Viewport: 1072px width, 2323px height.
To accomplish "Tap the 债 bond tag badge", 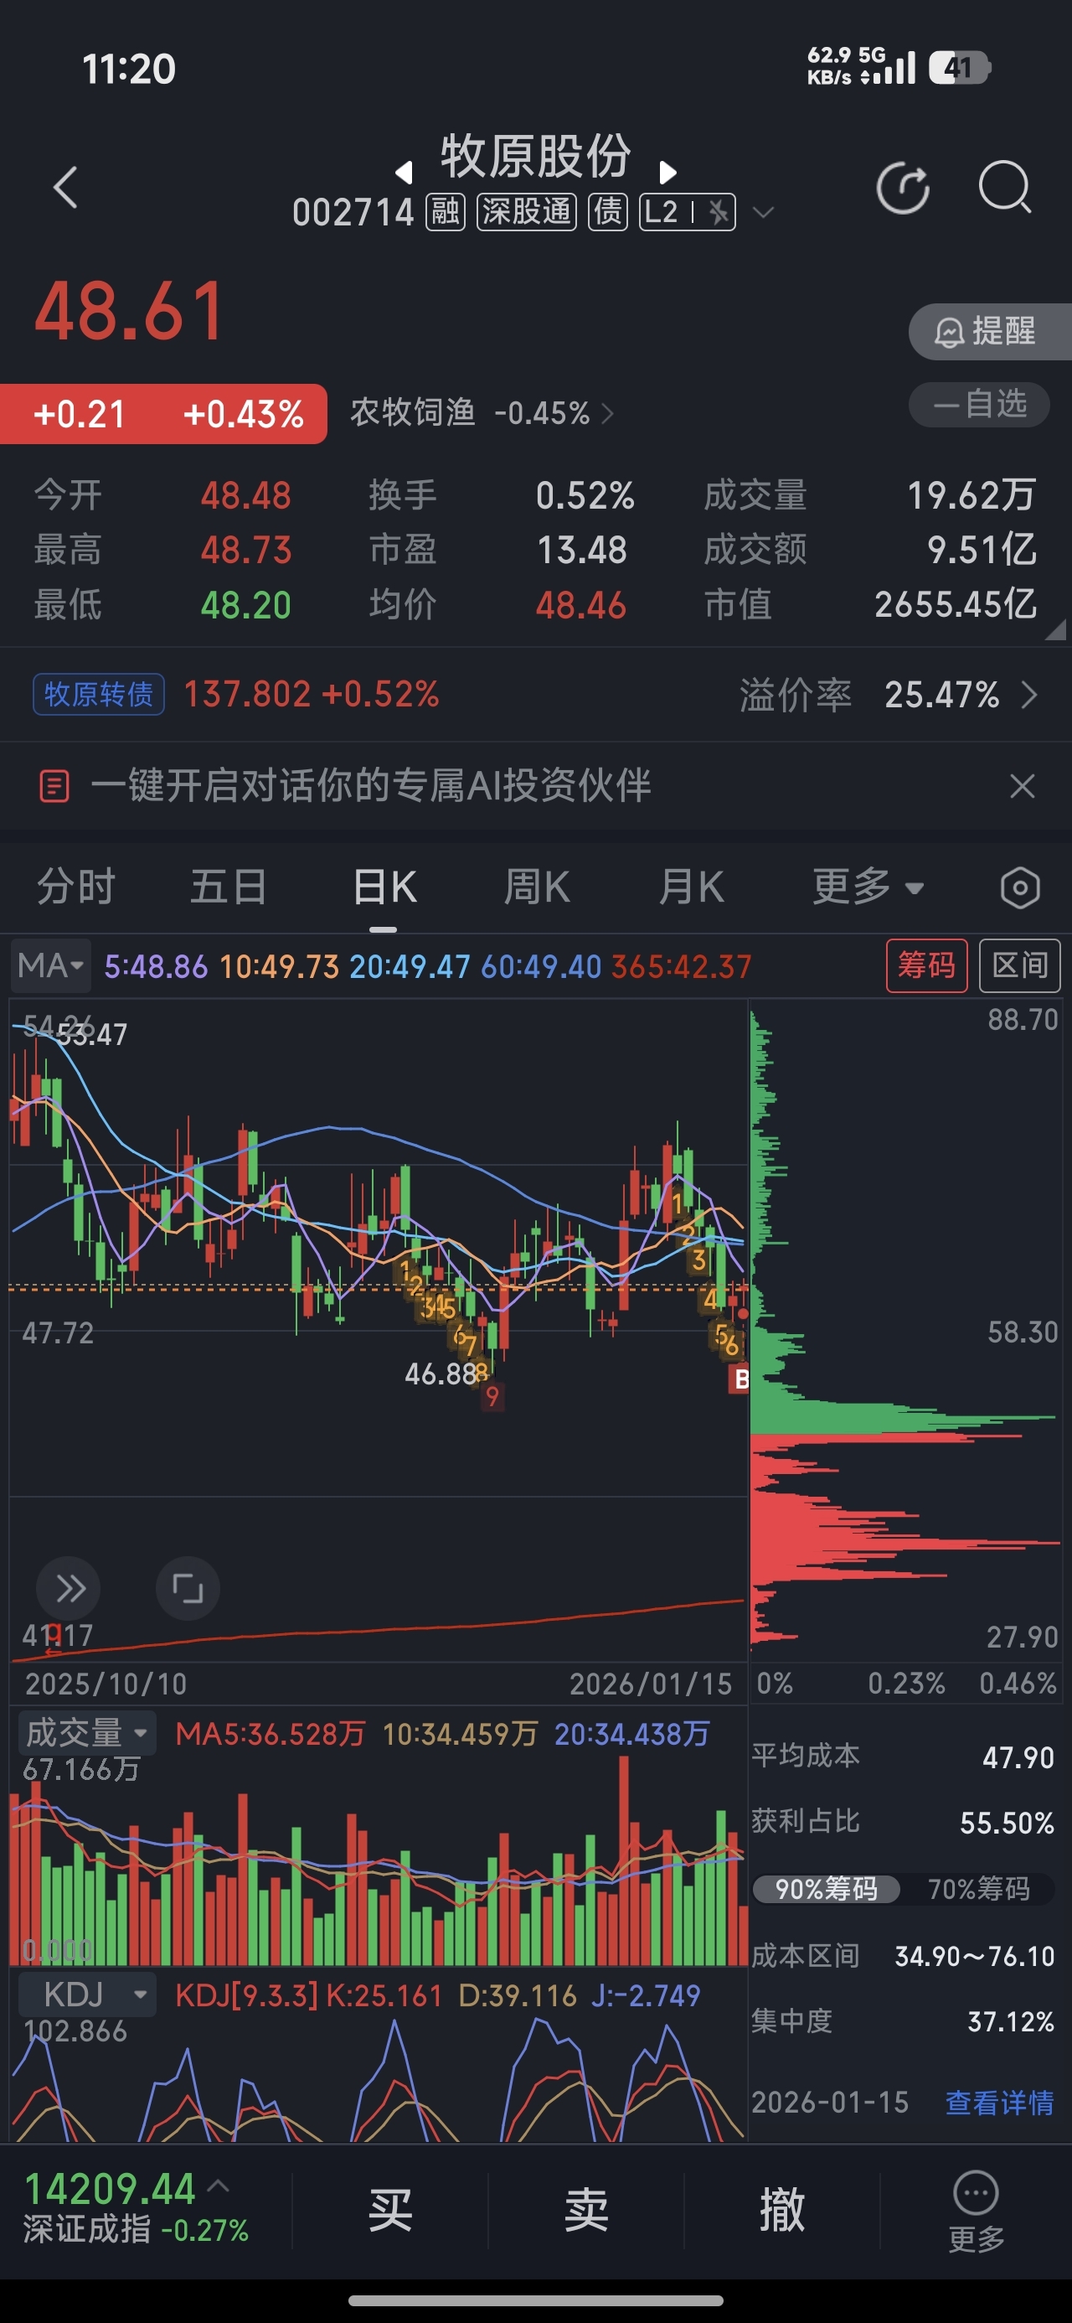I will point(608,212).
